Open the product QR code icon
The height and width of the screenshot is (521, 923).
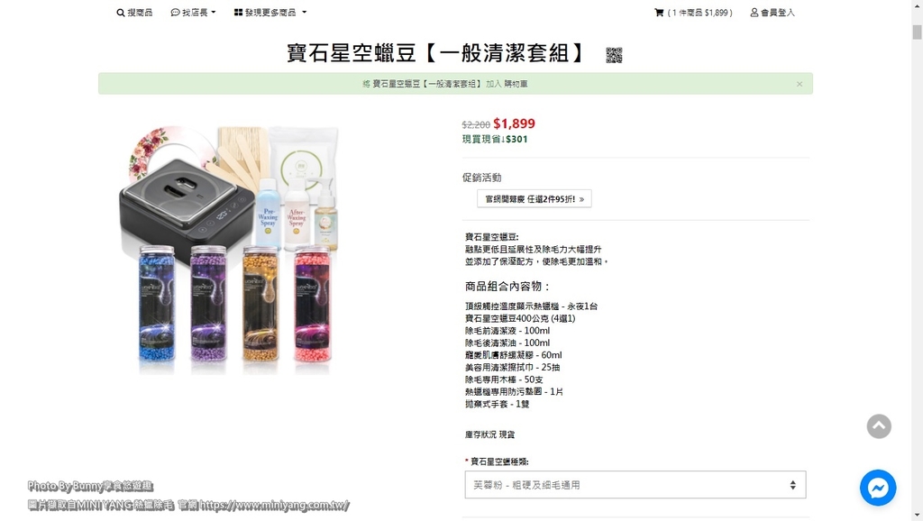(x=614, y=55)
